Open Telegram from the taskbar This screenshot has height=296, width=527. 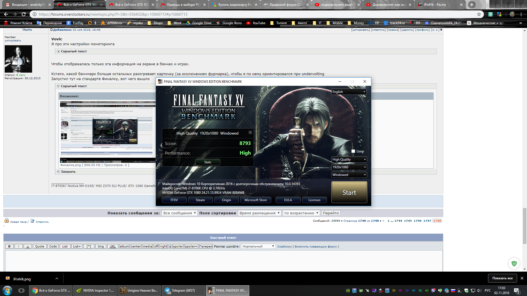(183, 291)
